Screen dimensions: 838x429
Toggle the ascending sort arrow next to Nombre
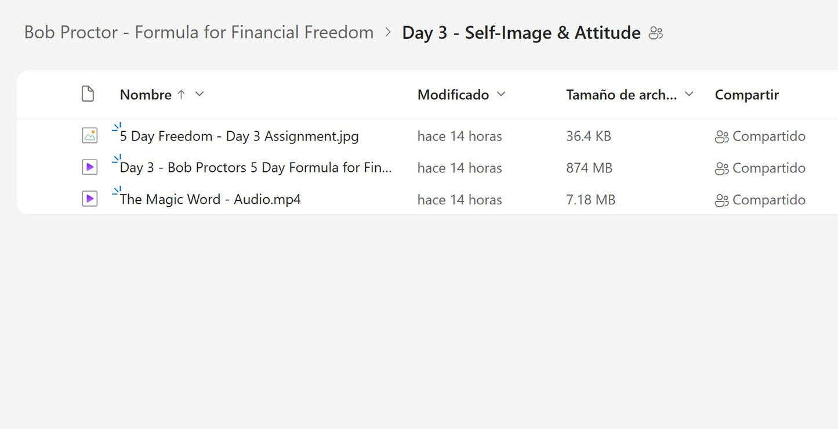pos(181,94)
